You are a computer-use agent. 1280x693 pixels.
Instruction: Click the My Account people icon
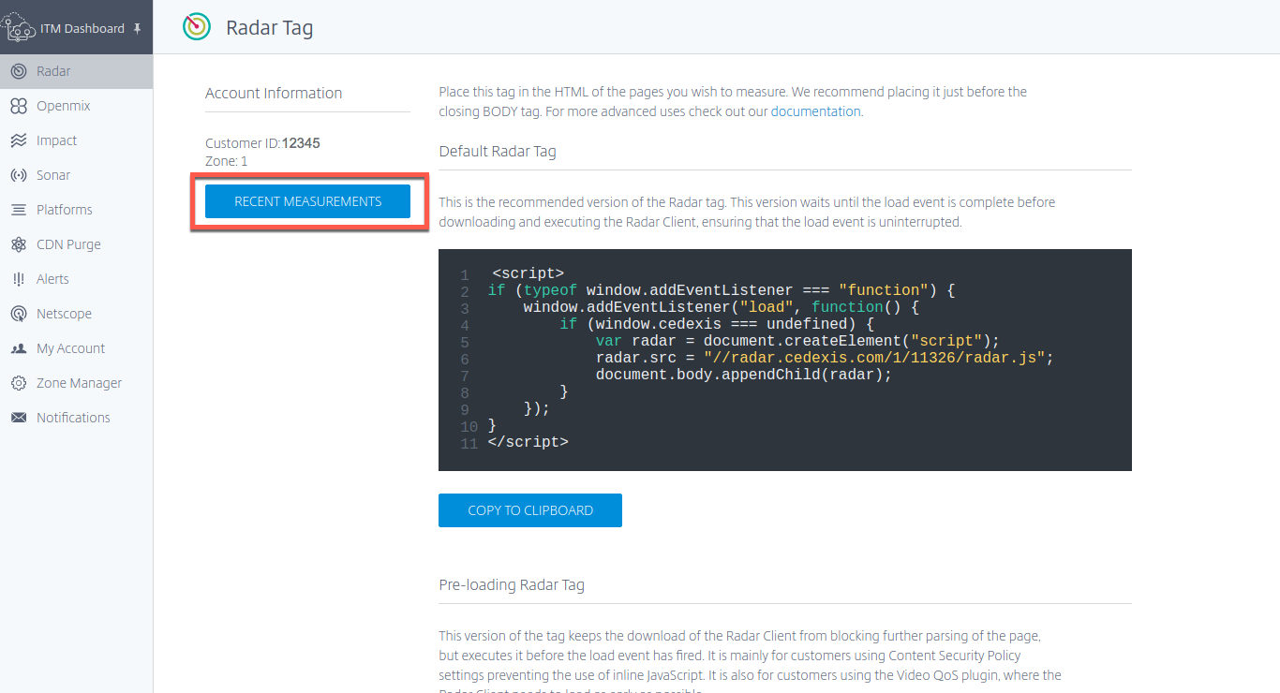[x=19, y=348]
